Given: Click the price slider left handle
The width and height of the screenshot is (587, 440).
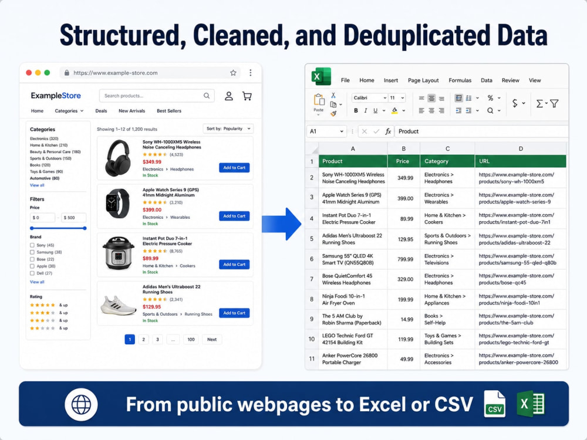Looking at the screenshot, I should tap(32, 228).
